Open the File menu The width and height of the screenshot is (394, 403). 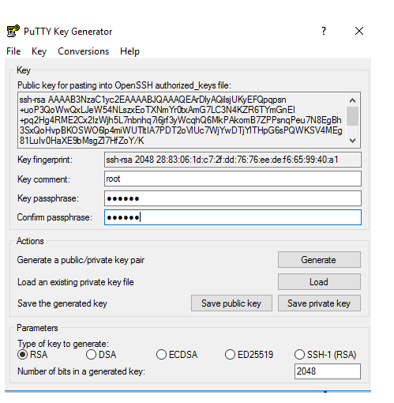pyautogui.click(x=13, y=51)
